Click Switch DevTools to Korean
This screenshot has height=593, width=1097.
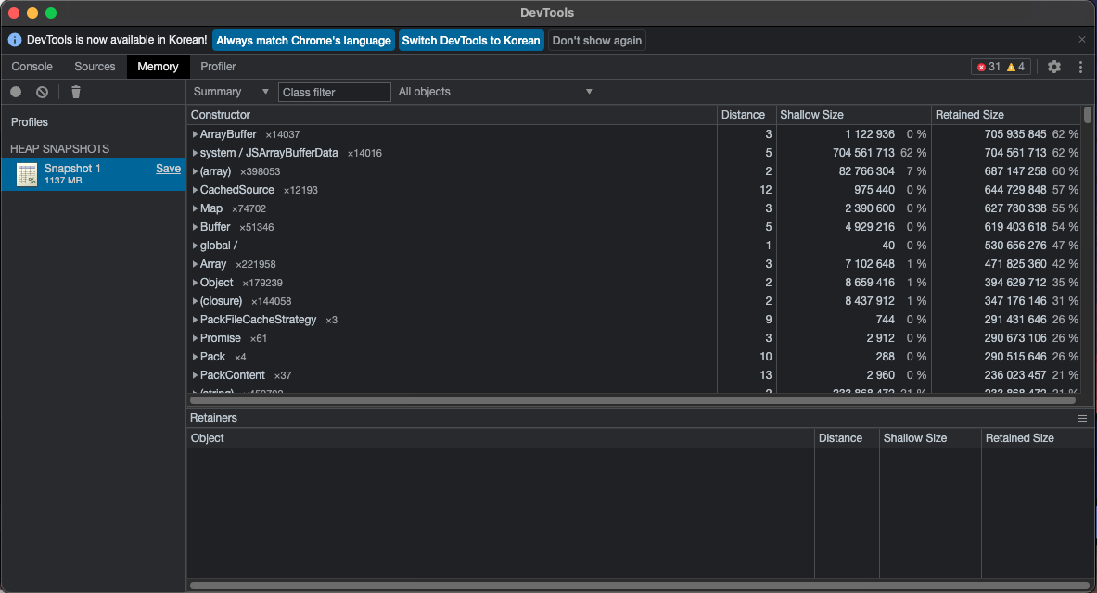coord(471,41)
